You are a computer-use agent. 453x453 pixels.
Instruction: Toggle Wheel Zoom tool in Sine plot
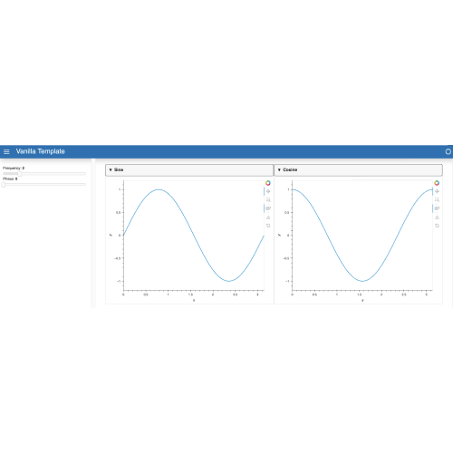pyautogui.click(x=268, y=208)
